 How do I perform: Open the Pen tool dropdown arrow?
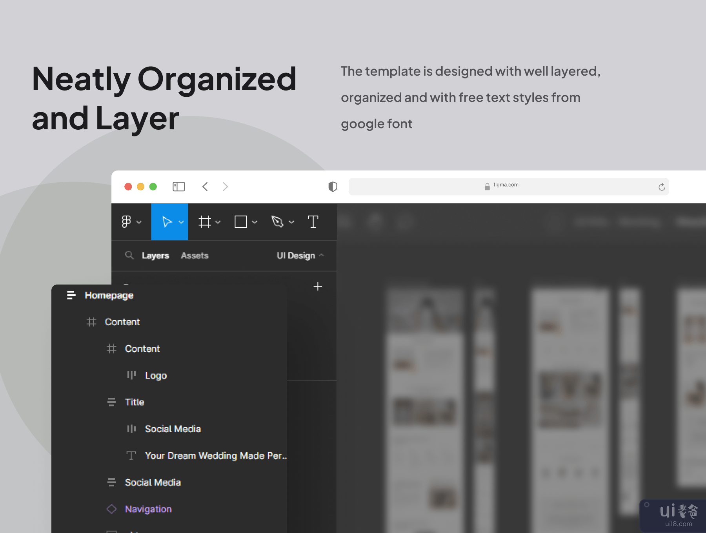[x=291, y=222]
